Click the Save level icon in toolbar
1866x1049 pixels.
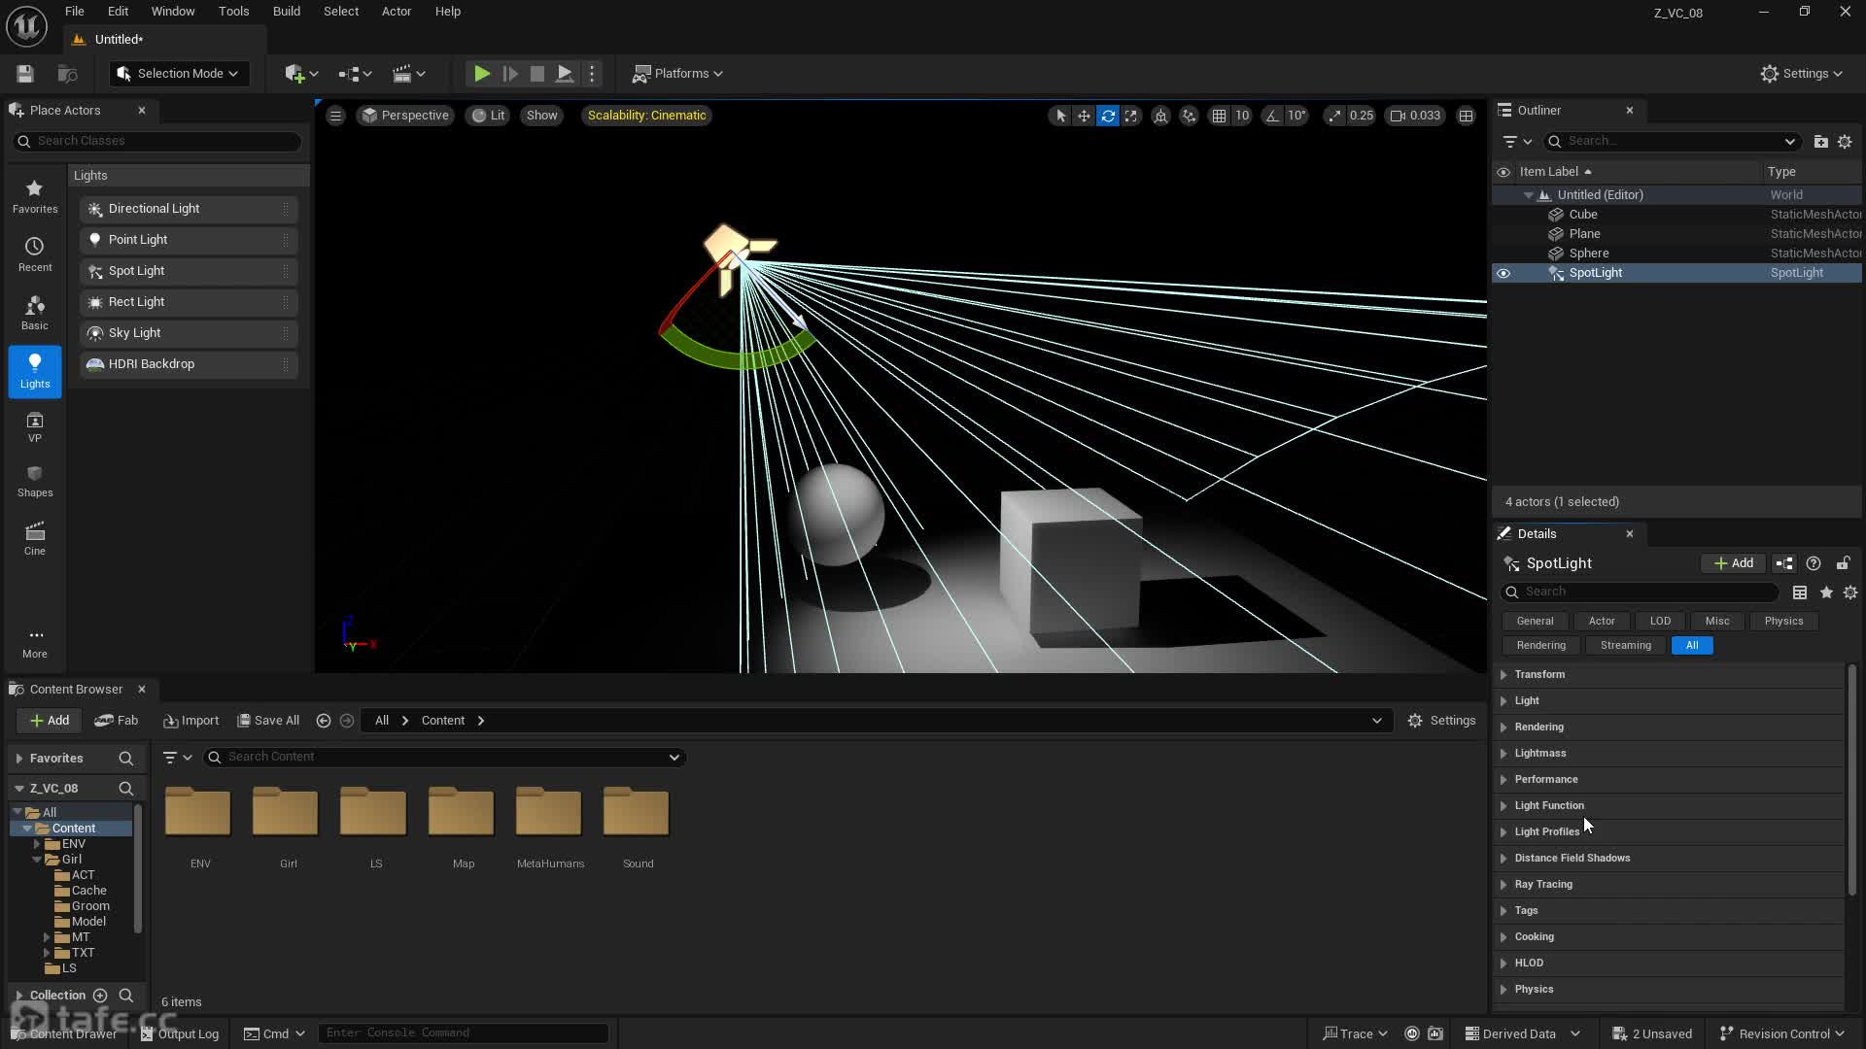pyautogui.click(x=25, y=74)
